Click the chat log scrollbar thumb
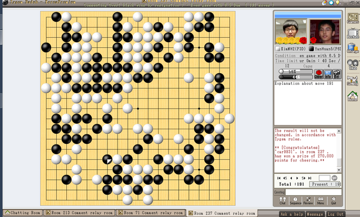Screen dimensions: 360x217 [339, 162]
